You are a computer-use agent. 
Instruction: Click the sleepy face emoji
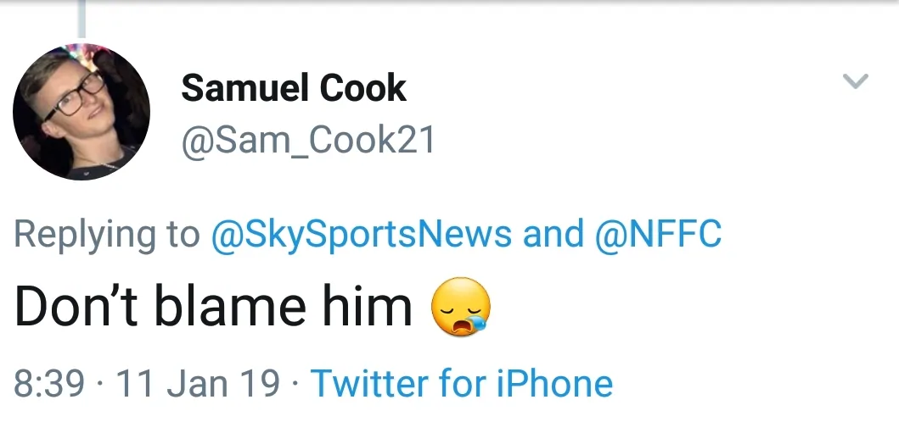coord(461,306)
